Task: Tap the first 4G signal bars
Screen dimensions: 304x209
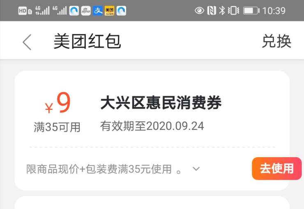Action: 42,10
